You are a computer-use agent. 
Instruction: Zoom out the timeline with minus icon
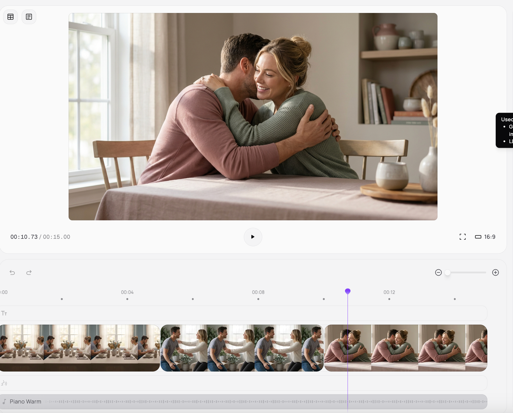(438, 272)
